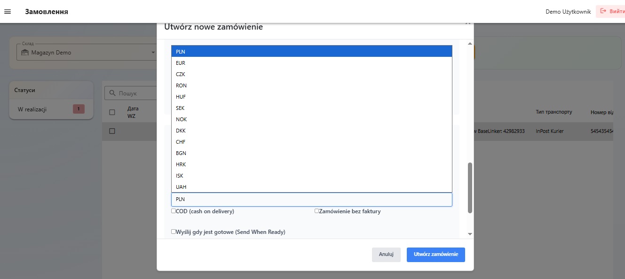This screenshot has width=625, height=279.
Task: Click the InPost Kurier cell
Action: click(549, 131)
